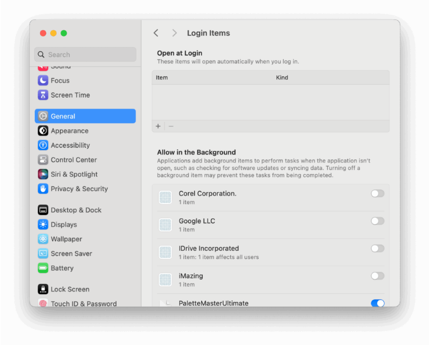Open Displays settings
This screenshot has height=345, width=429.
click(85, 225)
